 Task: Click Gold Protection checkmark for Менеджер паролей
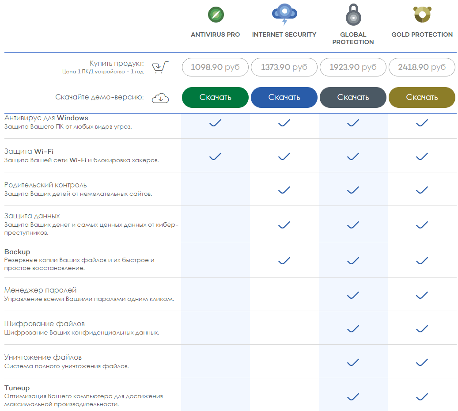pos(422,295)
